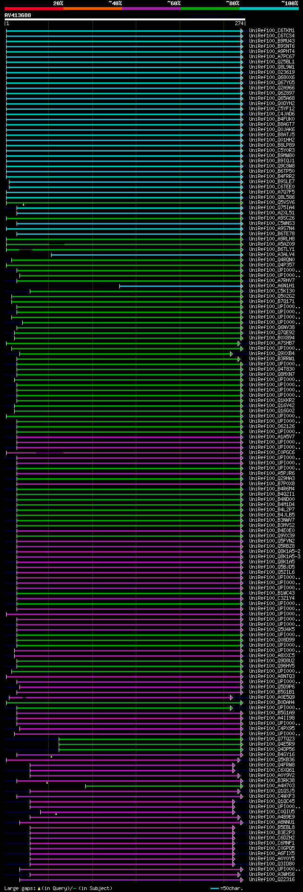Click label UniRef100_A5AZ09
303x892 pixels.
click(x=272, y=244)
